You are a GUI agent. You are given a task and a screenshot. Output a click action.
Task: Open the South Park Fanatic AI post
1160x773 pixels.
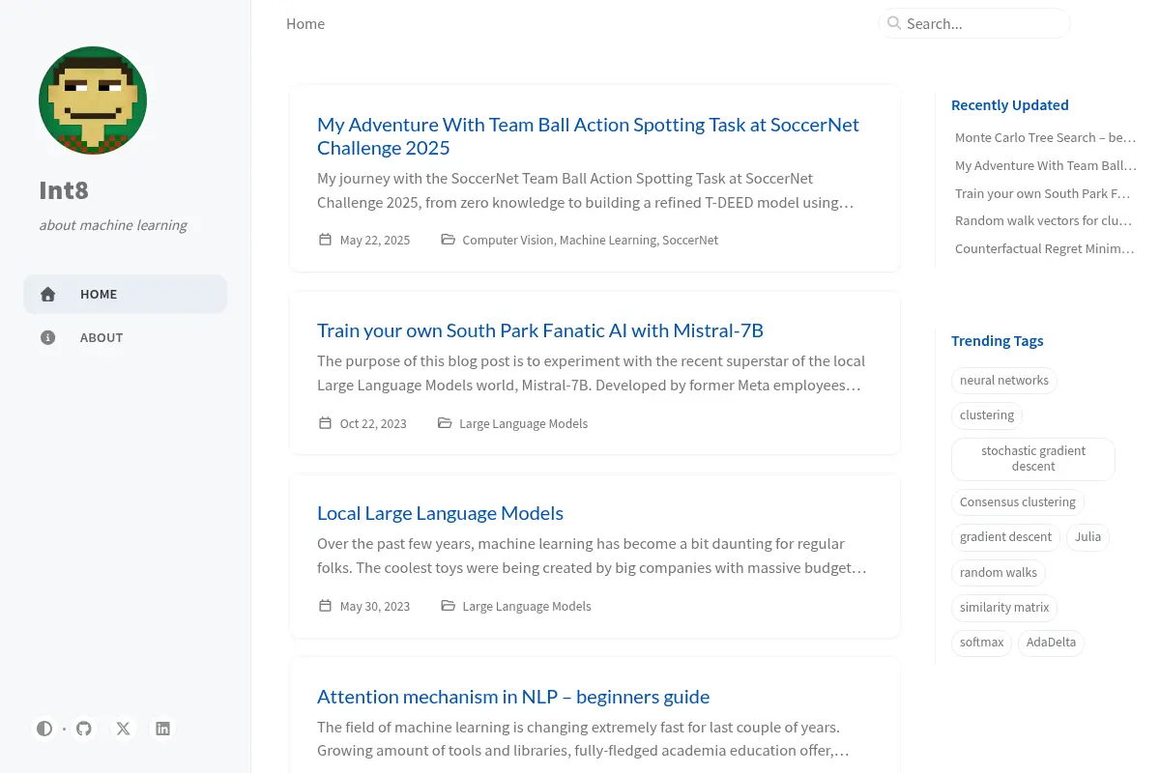point(540,330)
